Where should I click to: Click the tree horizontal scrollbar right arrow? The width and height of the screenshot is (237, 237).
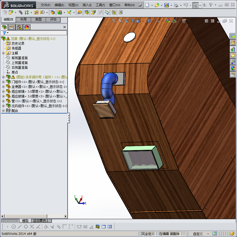tap(65, 216)
